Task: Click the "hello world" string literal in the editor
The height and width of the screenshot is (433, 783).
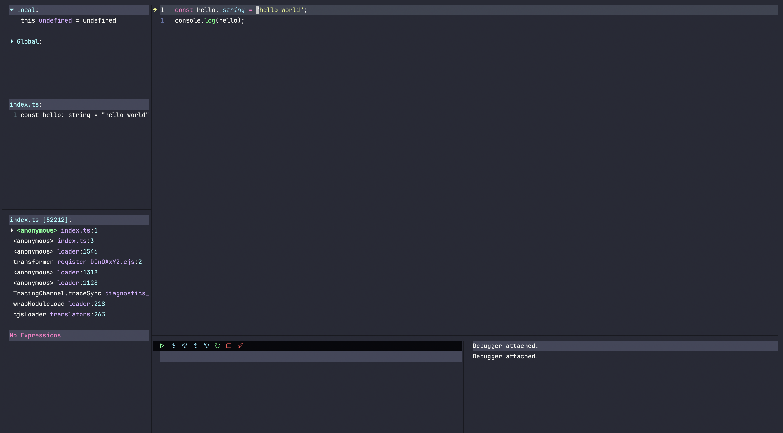Action: [279, 10]
